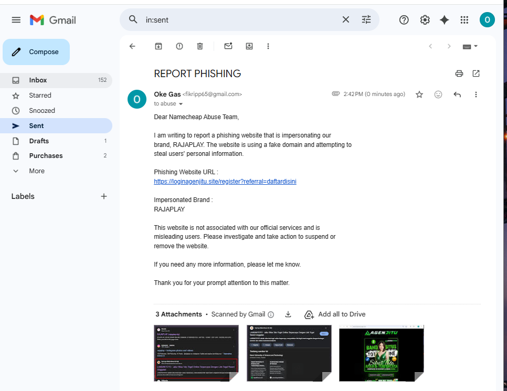Create a new label plus icon
This screenshot has height=391, width=507.
click(104, 196)
